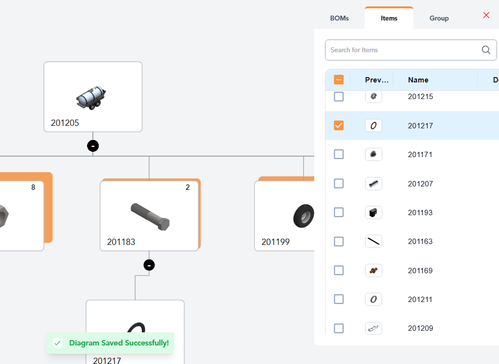The width and height of the screenshot is (499, 364).
Task: Click the preview icon for item 201207
Action: tap(373, 183)
